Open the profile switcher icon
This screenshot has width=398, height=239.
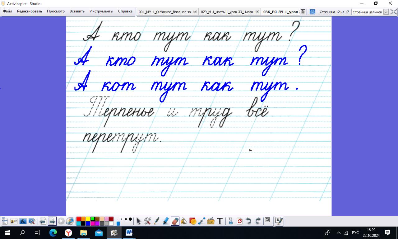(14, 221)
